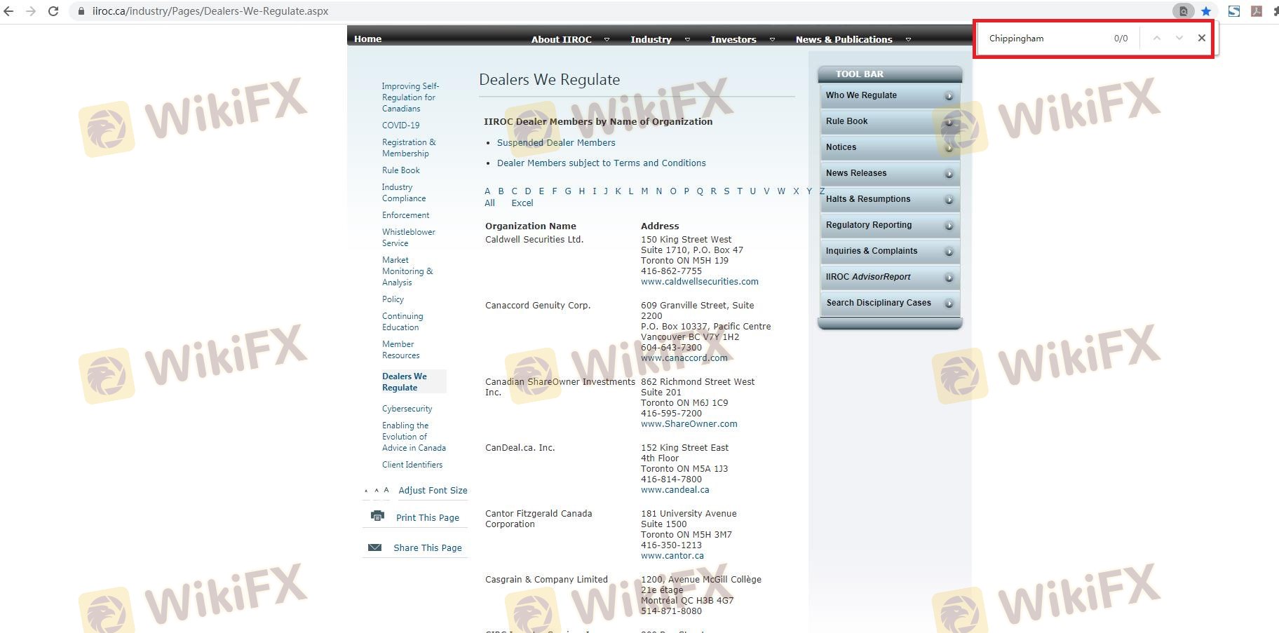The image size is (1279, 633).
Task: Open the www.caldwellsecurities.com link
Action: coord(699,282)
